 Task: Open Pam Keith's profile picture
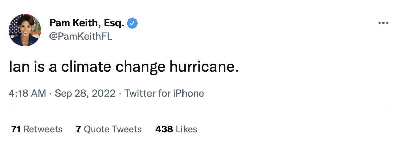pos(25,30)
